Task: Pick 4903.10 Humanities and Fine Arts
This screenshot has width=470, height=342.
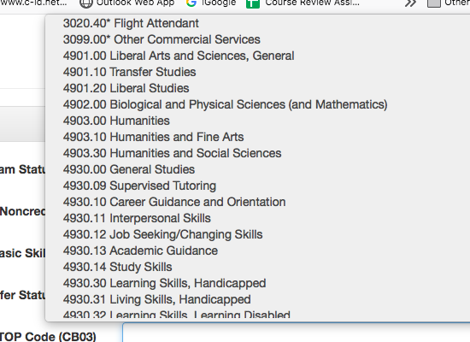Action: [x=258, y=137]
